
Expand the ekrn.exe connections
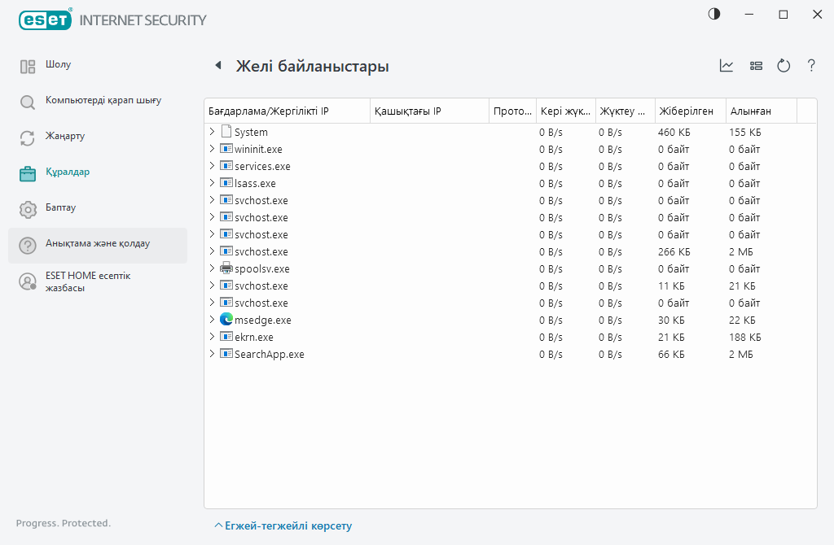(x=212, y=337)
